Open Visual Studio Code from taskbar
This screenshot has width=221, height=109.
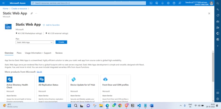(x=139, y=106)
